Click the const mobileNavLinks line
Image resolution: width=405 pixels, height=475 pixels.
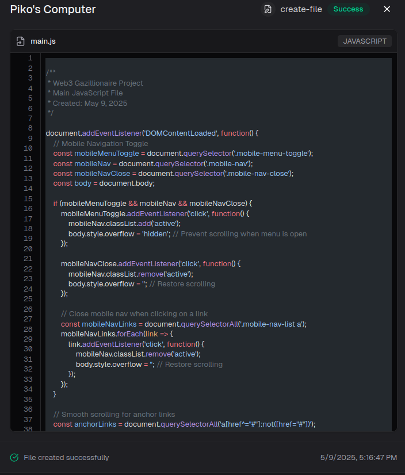tap(184, 324)
